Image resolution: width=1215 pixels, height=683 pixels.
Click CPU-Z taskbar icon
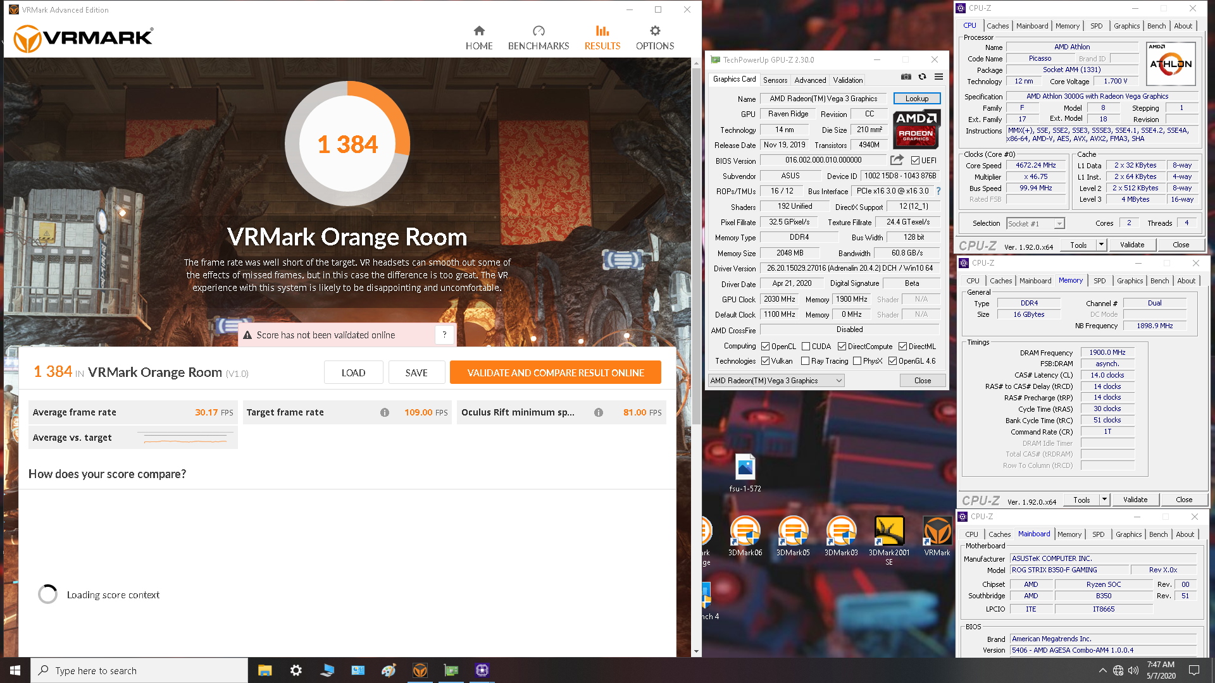(482, 670)
